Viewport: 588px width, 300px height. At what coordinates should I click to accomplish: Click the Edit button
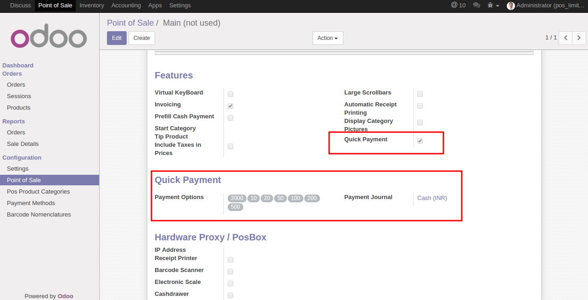point(117,38)
